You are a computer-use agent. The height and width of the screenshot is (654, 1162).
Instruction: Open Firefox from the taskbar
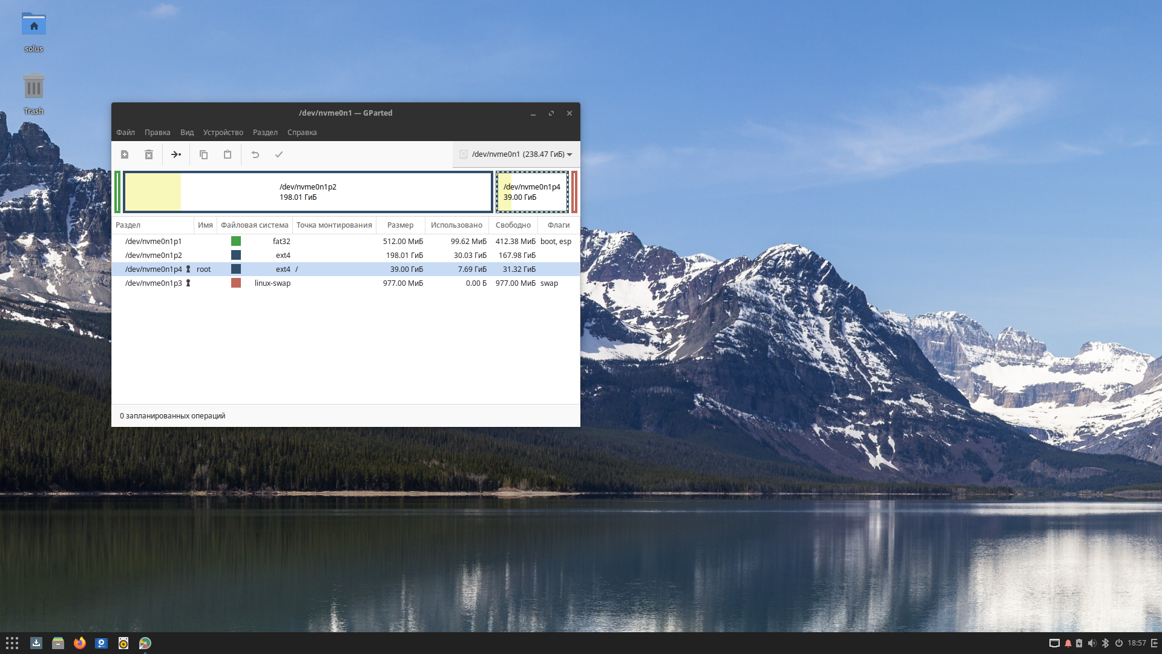click(80, 643)
